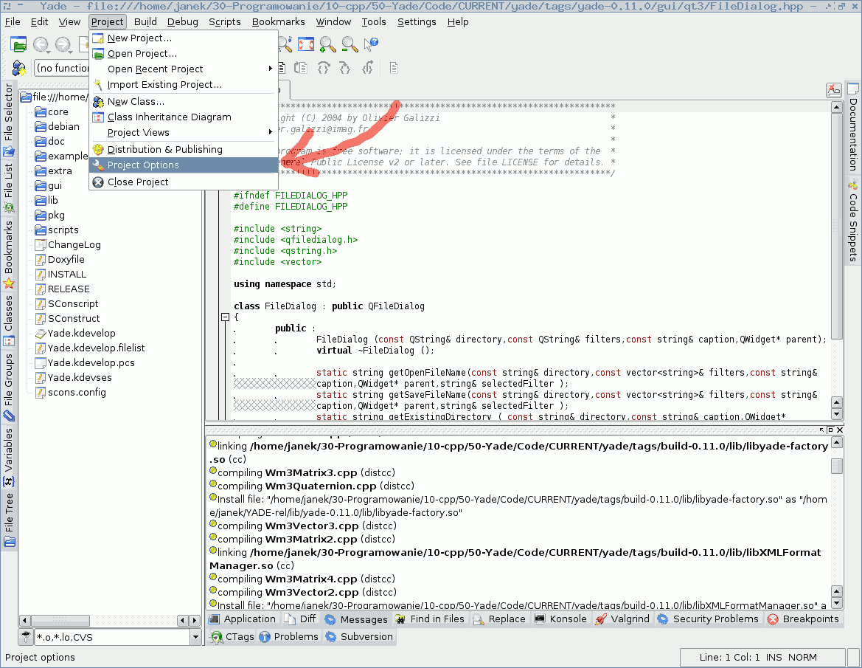
Task: Click the messages panel vertical scrollbar handle
Action: tap(837, 466)
